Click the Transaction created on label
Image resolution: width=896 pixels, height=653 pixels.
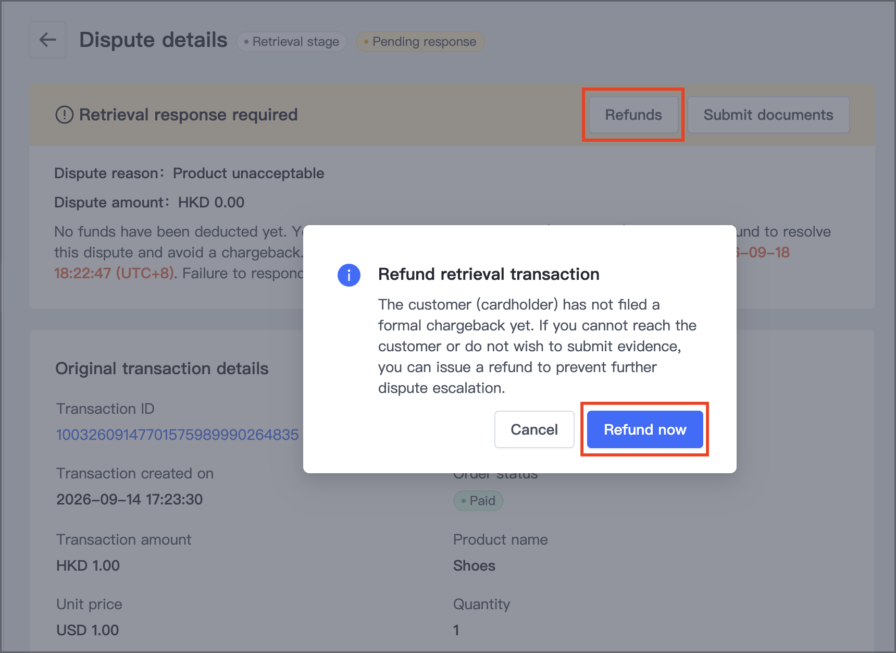click(x=135, y=474)
